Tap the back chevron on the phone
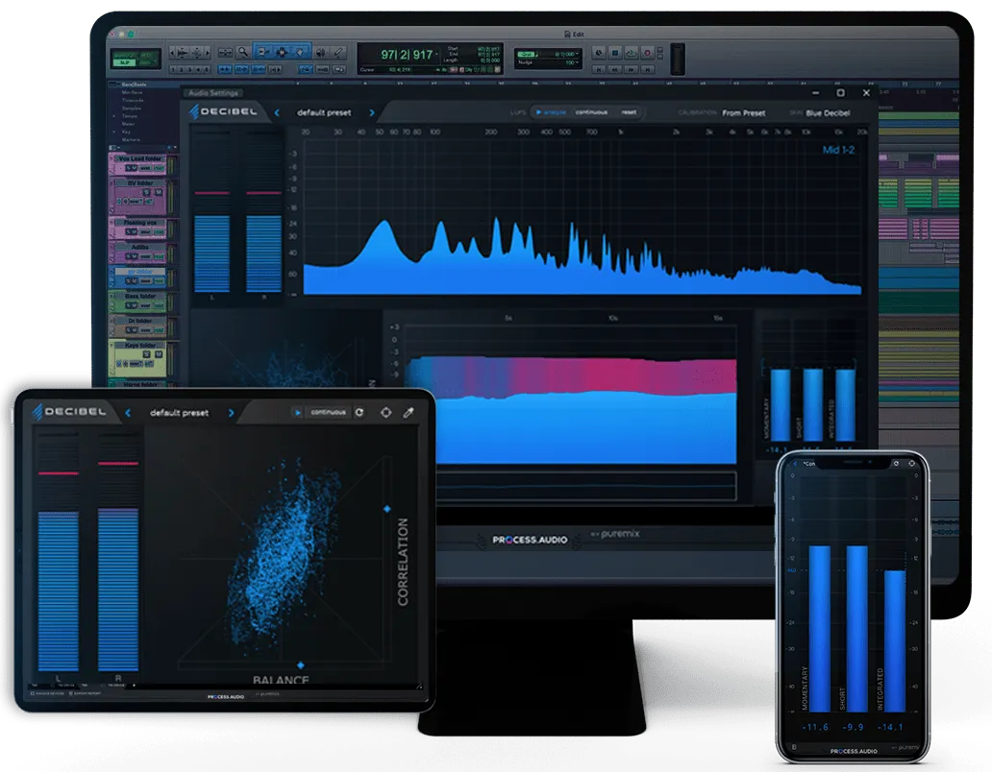 [x=796, y=463]
